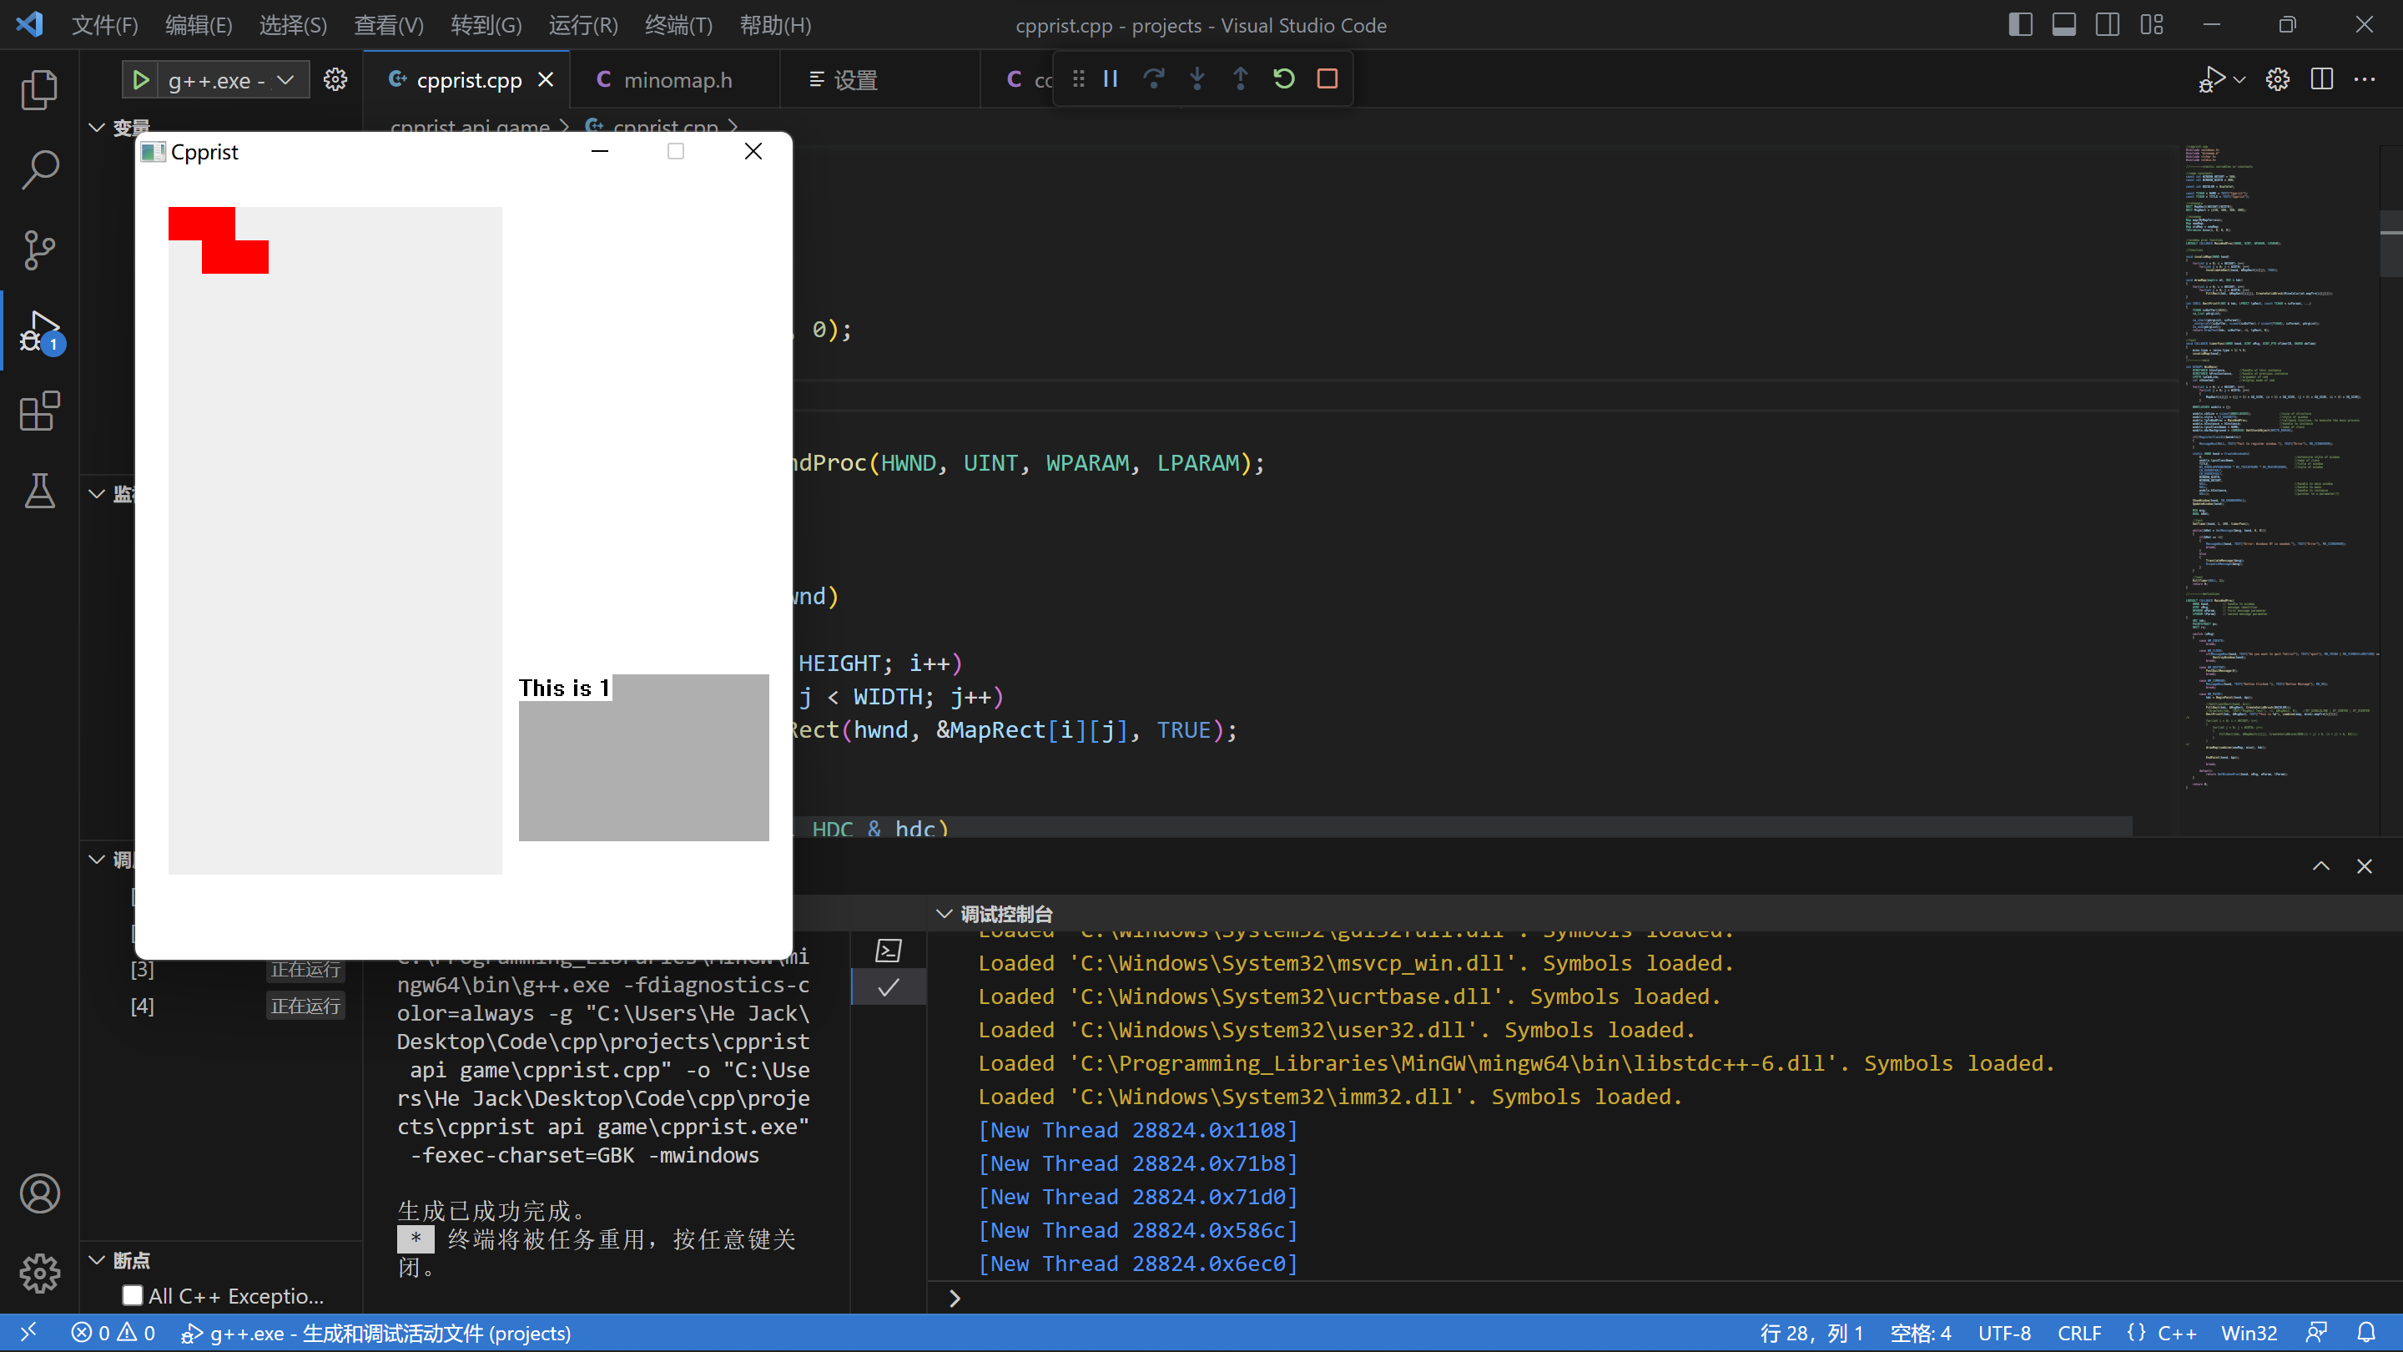Change end of line via CRLF
Screen dimensions: 2403x1352
[x=2078, y=1333]
